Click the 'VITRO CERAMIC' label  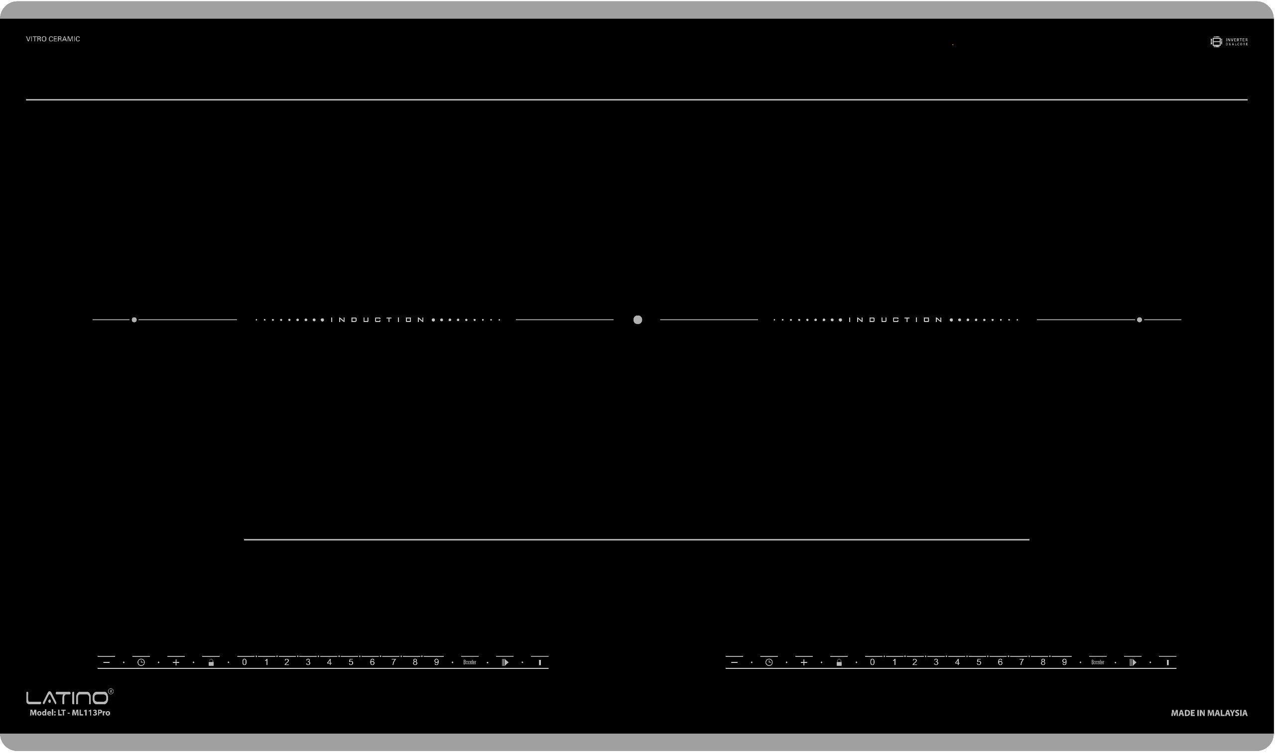pos(53,39)
